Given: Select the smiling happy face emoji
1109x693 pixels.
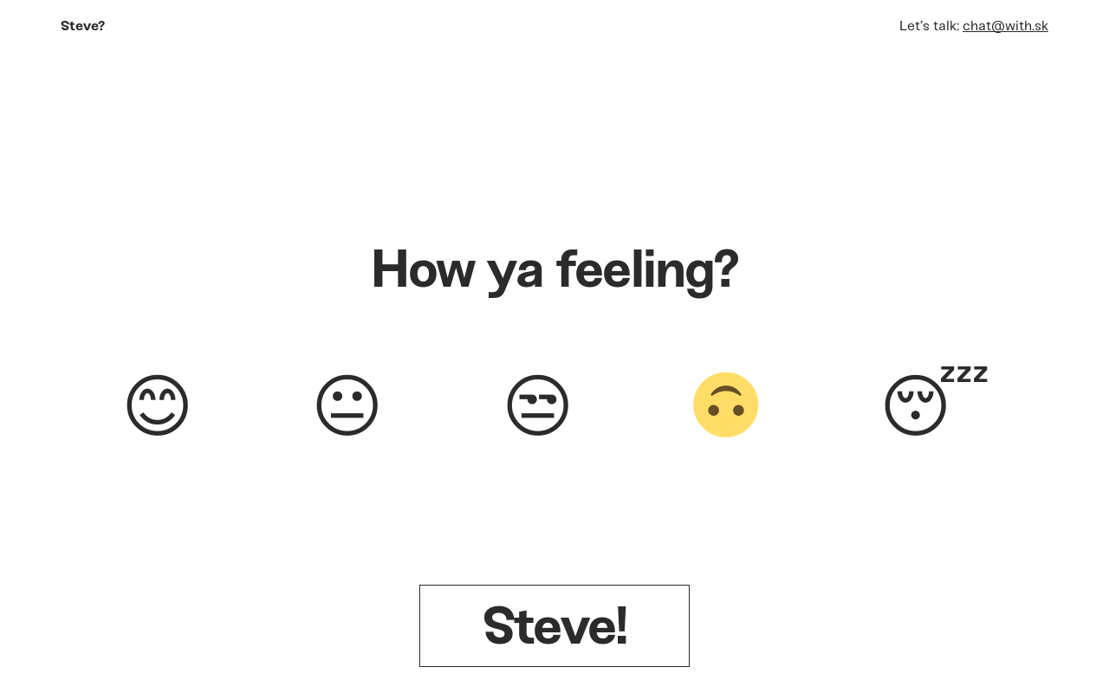Looking at the screenshot, I should (157, 405).
